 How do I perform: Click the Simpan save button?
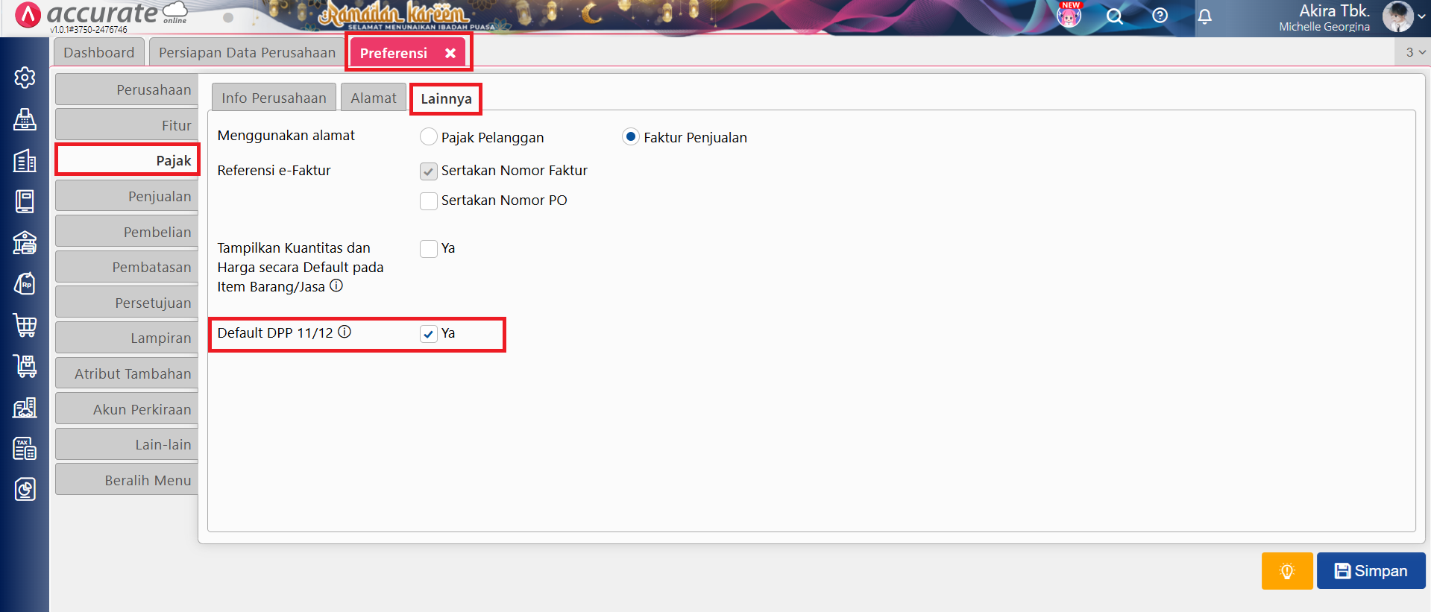(x=1371, y=571)
